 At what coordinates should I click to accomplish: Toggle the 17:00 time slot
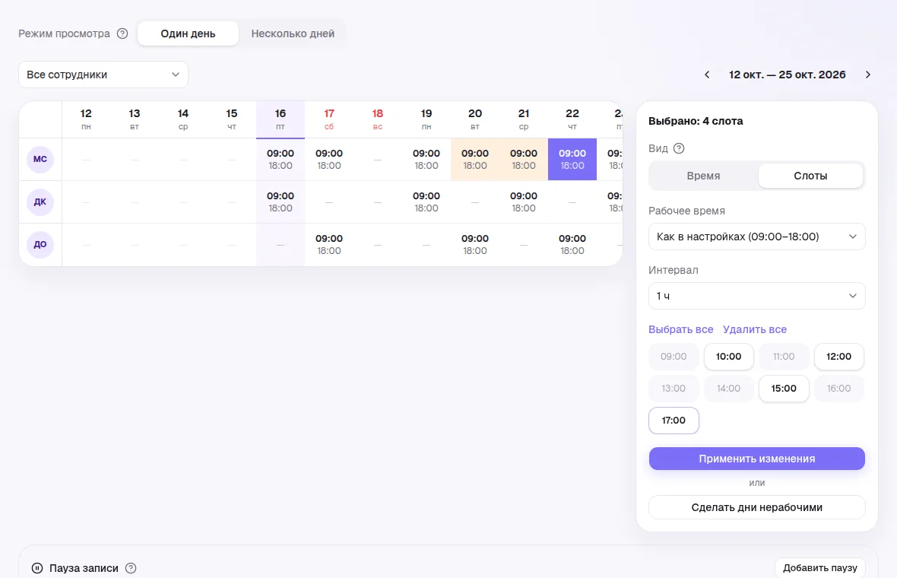(x=674, y=421)
